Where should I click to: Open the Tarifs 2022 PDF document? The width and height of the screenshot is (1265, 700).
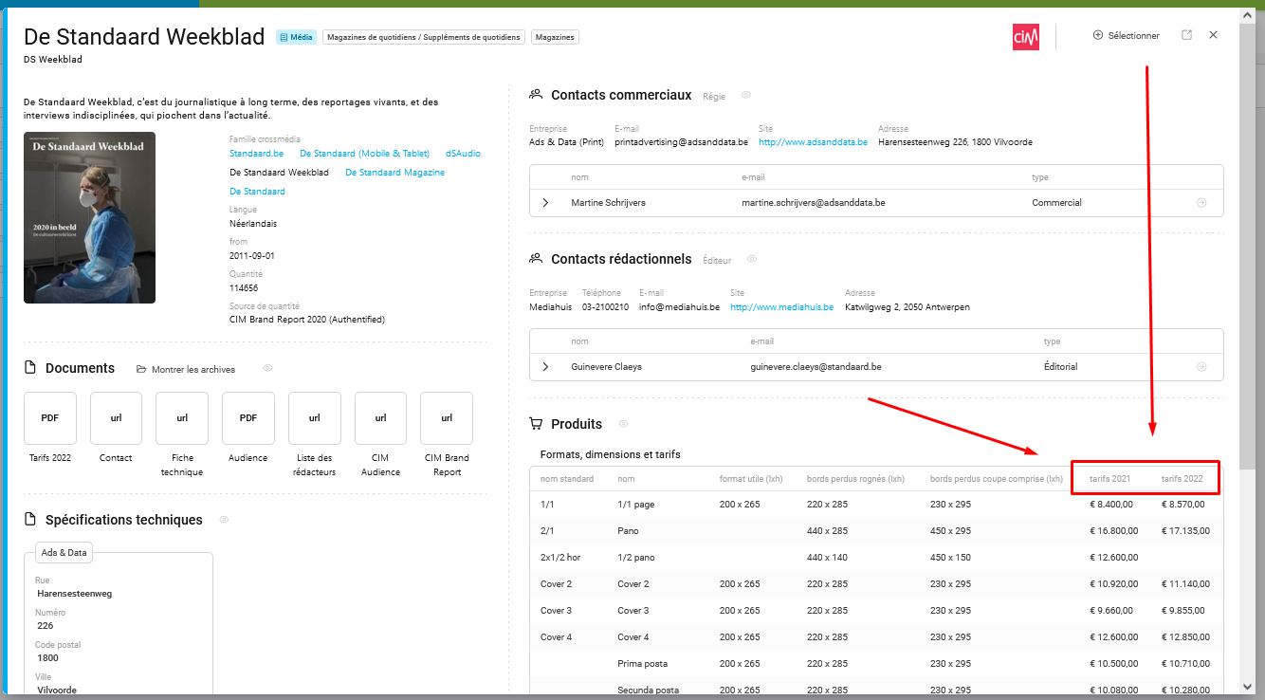coord(49,418)
